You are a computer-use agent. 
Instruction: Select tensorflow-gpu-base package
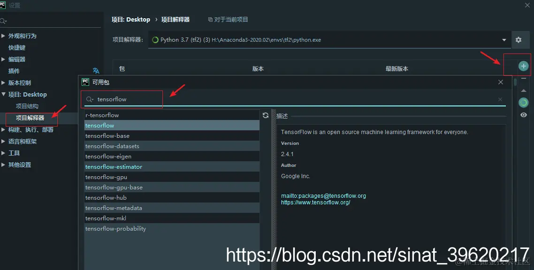point(172,187)
